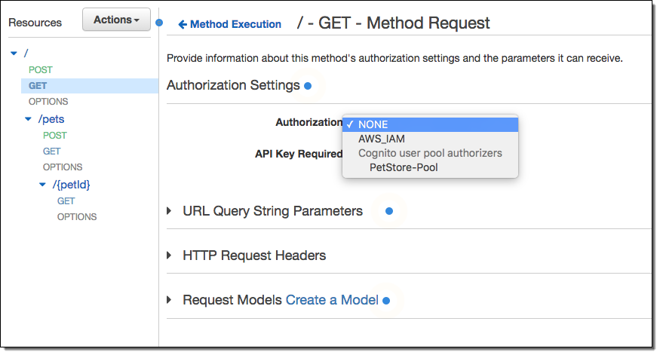
Task: Pick PetStore-Pool Cognito authorizer
Action: click(x=404, y=167)
